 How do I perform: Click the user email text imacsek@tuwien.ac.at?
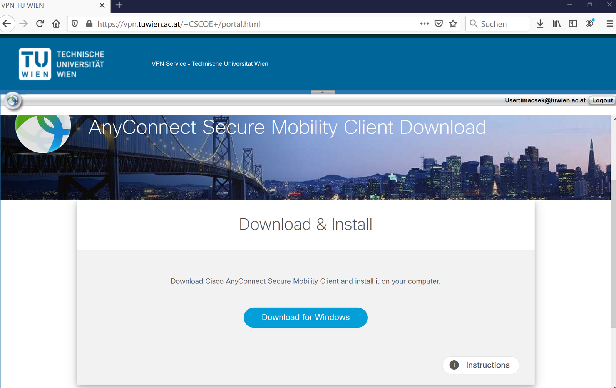[553, 100]
